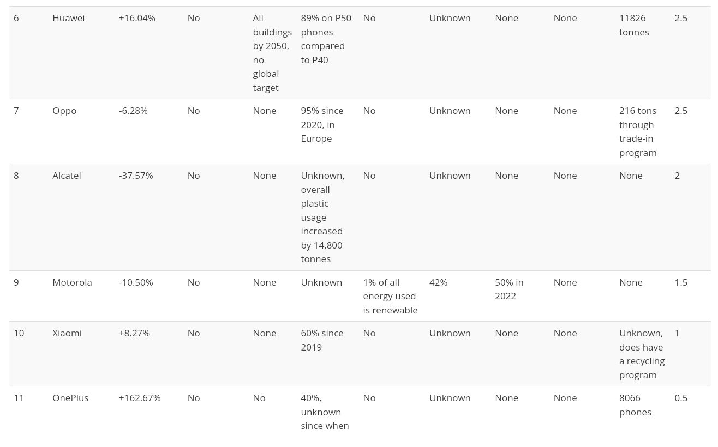
Task: Click the '11826 tonnes' cell
Action: click(634, 25)
